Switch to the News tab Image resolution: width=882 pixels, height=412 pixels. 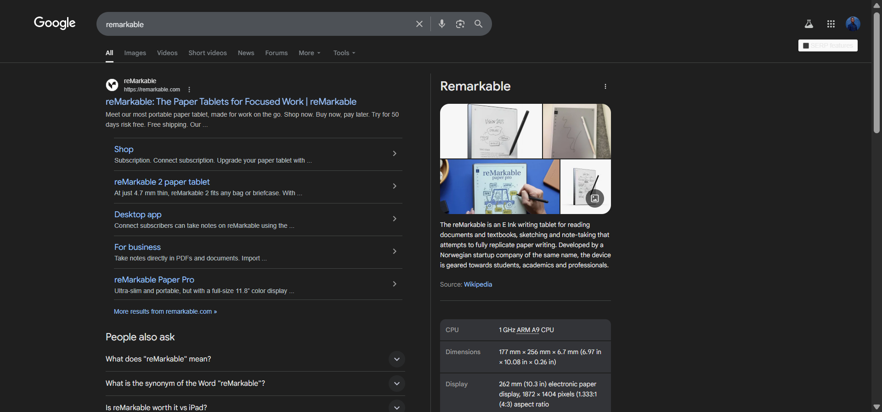(246, 53)
